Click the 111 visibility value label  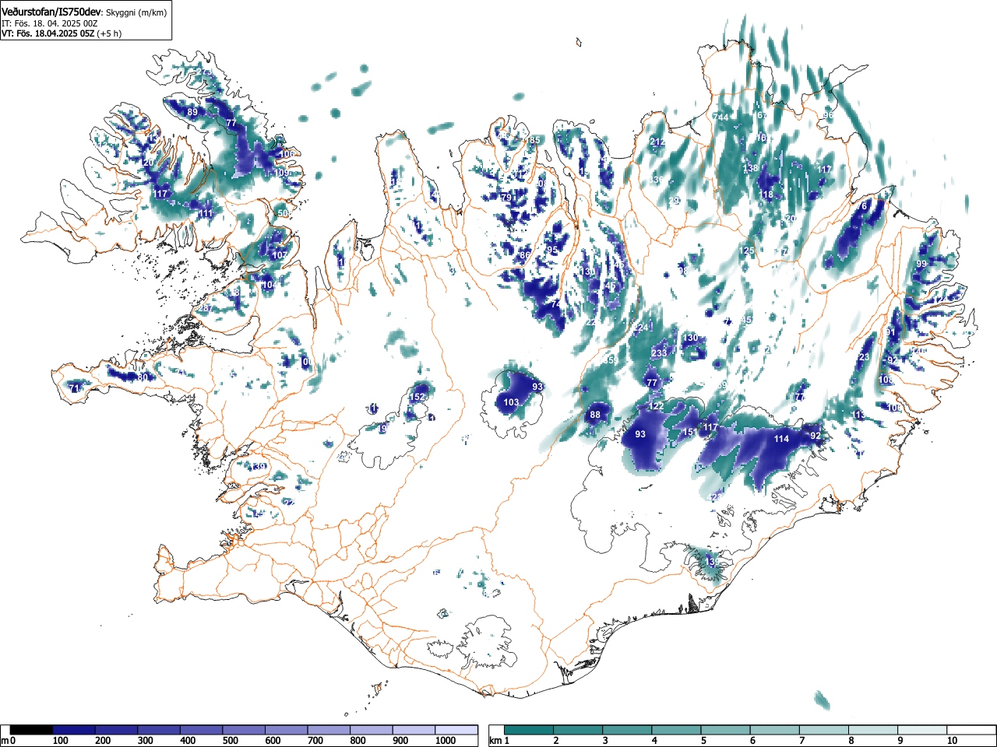tap(205, 214)
